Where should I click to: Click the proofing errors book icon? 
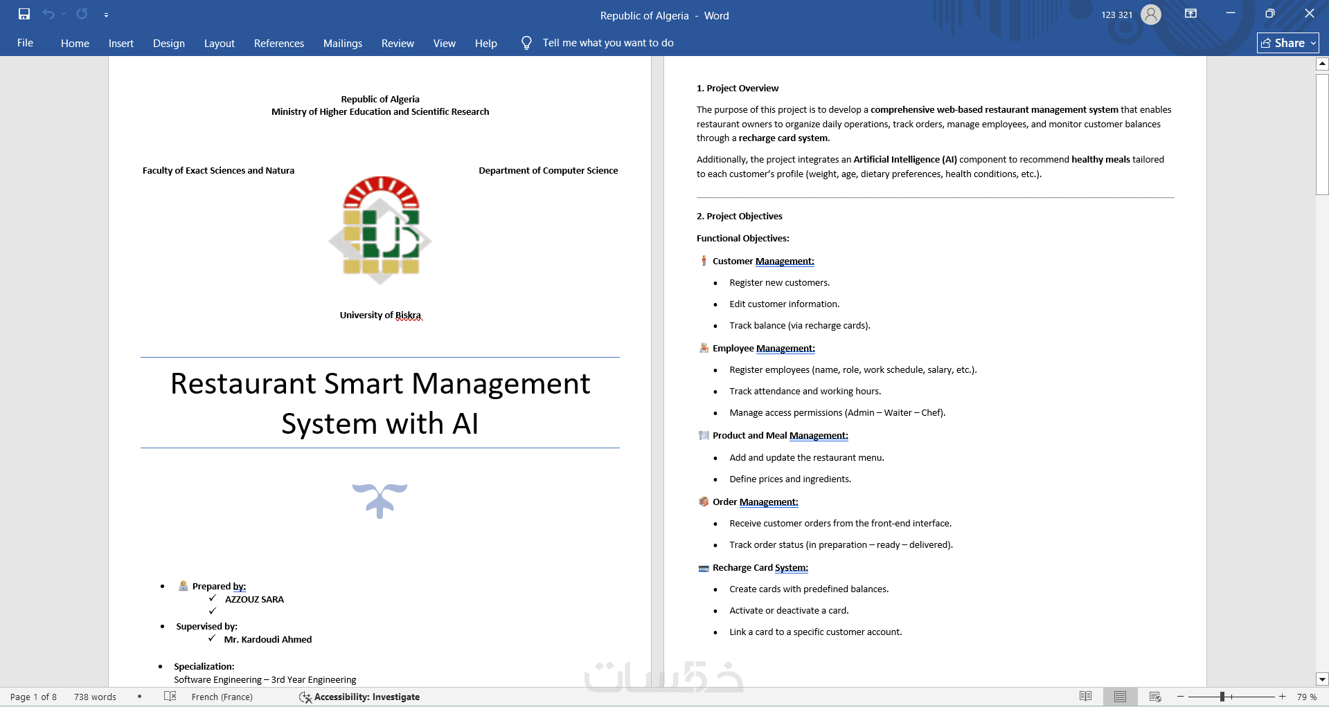[x=170, y=697]
